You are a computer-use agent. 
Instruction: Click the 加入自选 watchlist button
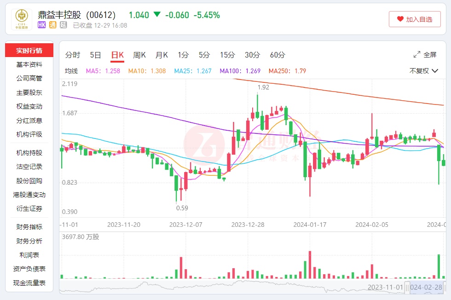(415, 19)
